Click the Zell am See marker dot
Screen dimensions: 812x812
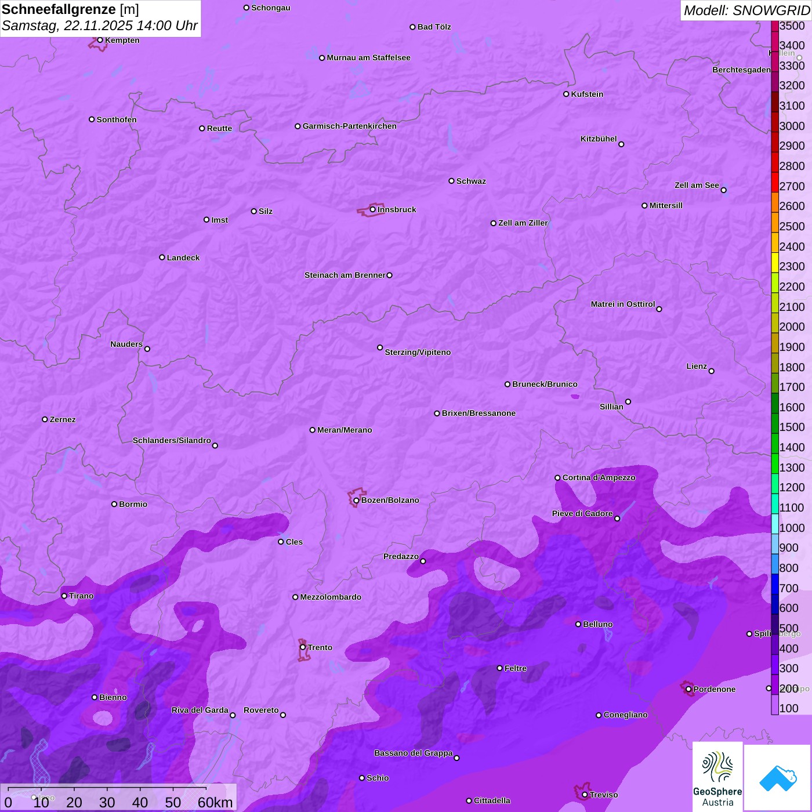[x=723, y=190]
